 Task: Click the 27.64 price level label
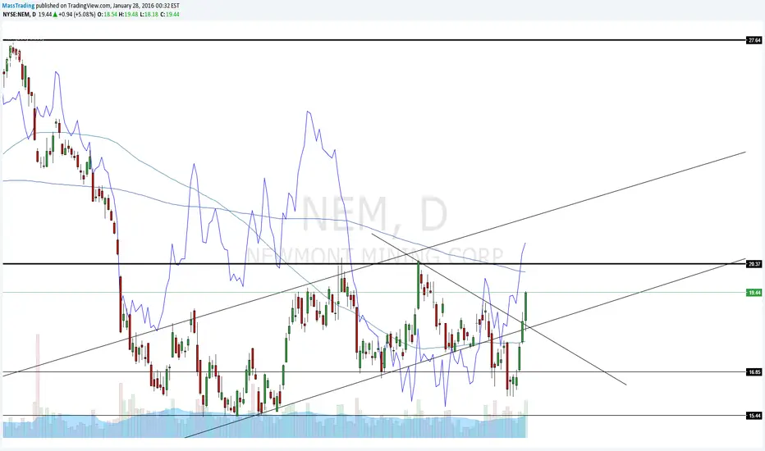[754, 40]
